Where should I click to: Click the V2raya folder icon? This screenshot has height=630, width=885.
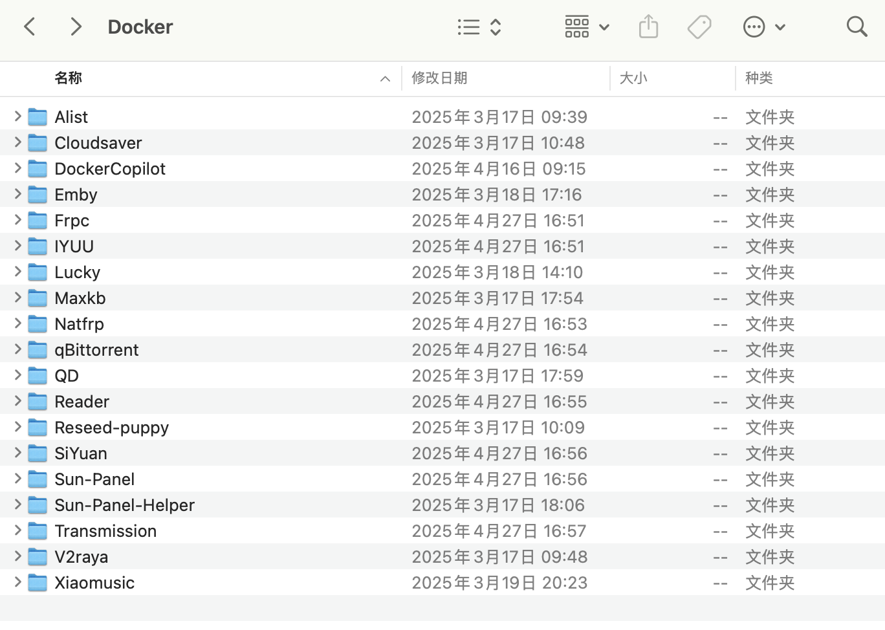coord(38,557)
